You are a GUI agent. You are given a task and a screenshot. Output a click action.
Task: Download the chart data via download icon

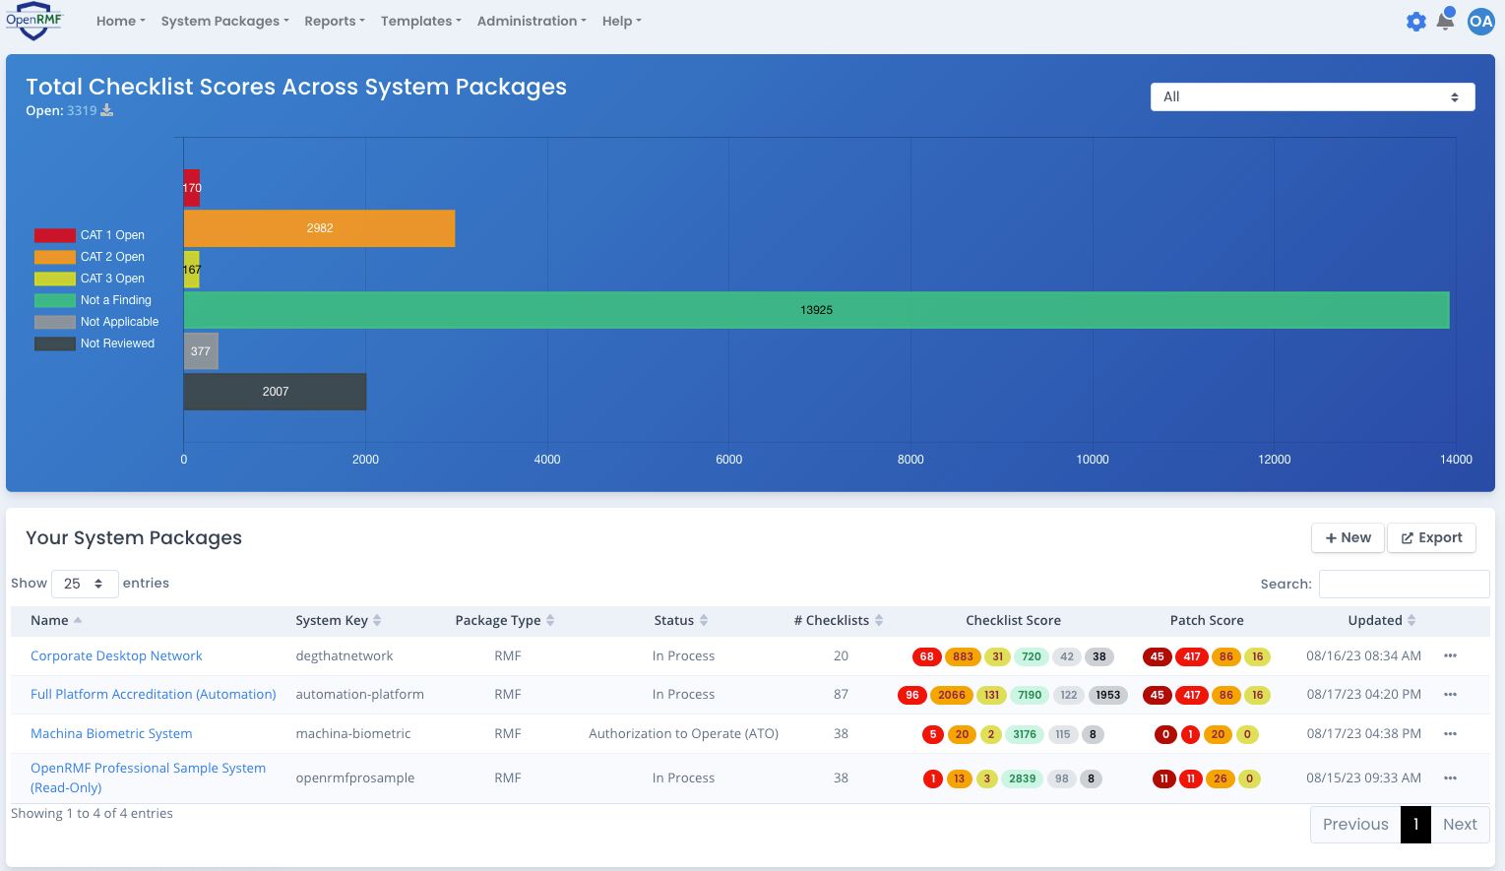coord(105,110)
